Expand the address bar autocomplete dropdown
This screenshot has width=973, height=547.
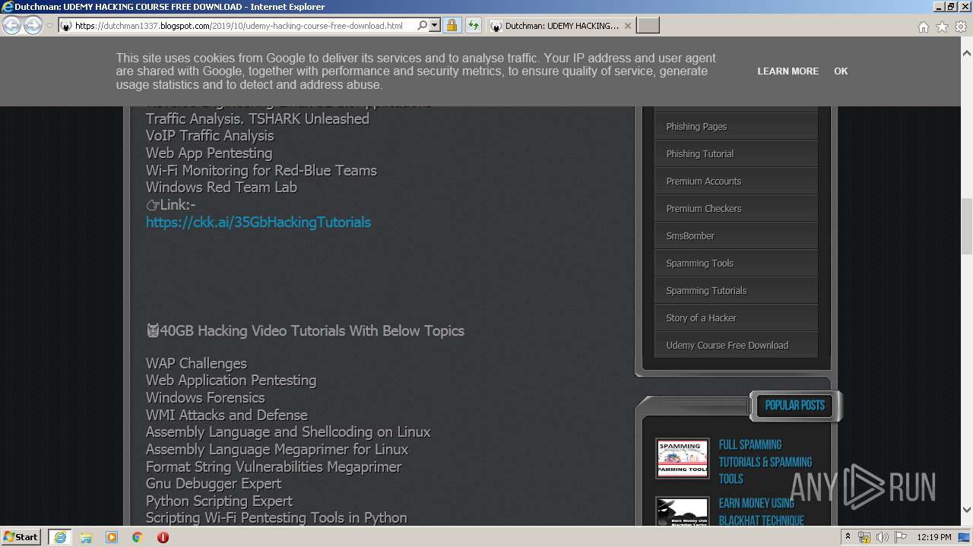[435, 26]
